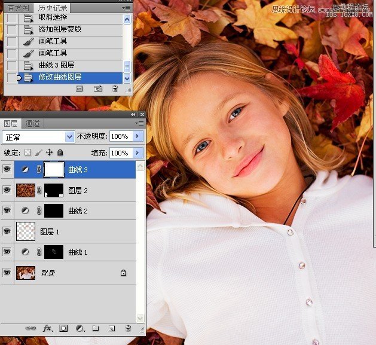
Task: Link layers icon at Layers panel bottom
Action: [x=30, y=328]
